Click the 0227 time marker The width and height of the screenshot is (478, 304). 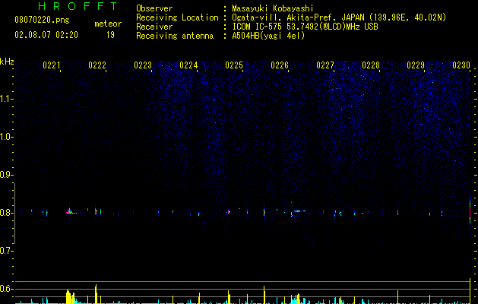pos(325,65)
